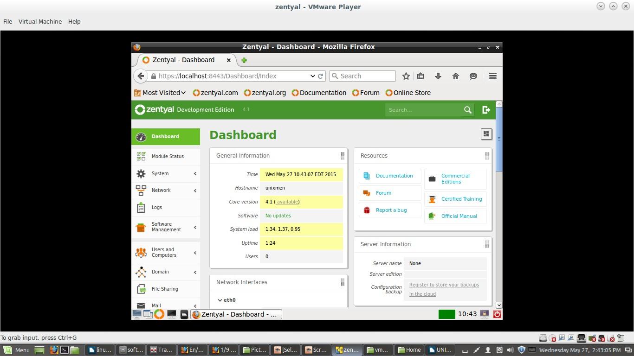Open the bookmarks list icon

tap(421, 76)
